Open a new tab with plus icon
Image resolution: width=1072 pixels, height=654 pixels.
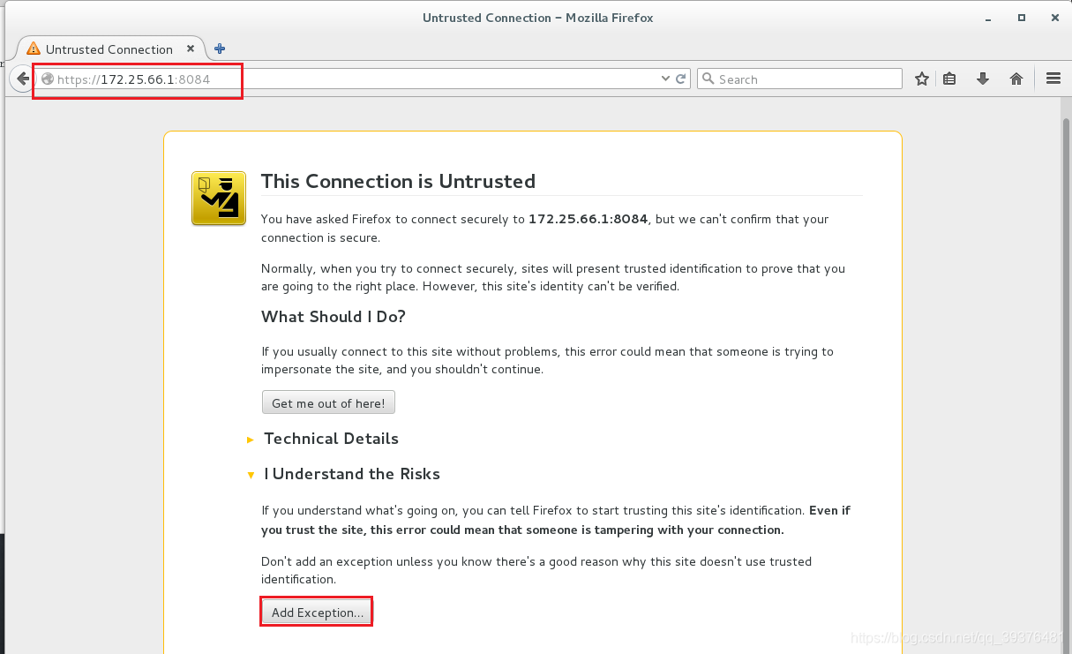220,49
